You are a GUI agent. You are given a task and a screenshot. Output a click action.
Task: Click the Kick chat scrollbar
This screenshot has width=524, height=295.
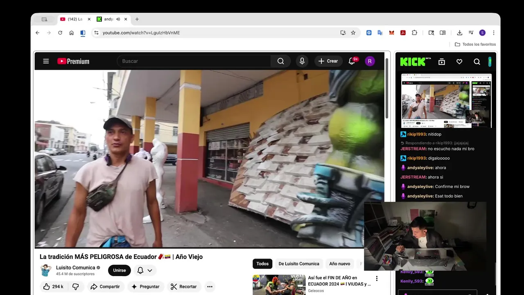(495, 275)
